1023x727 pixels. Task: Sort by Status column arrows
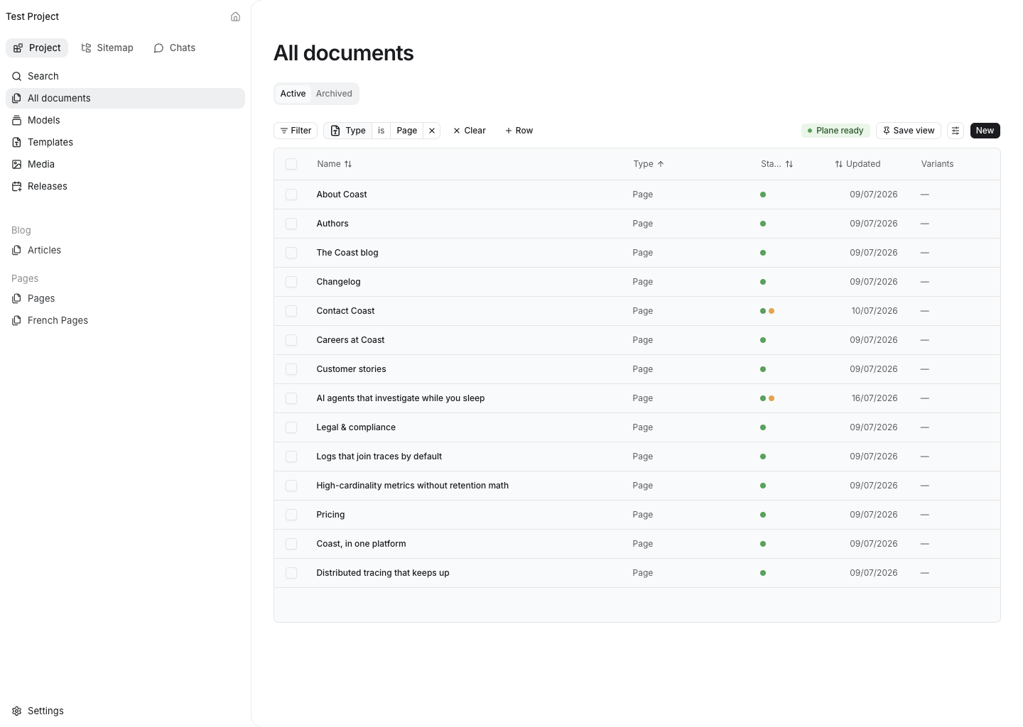tap(789, 164)
